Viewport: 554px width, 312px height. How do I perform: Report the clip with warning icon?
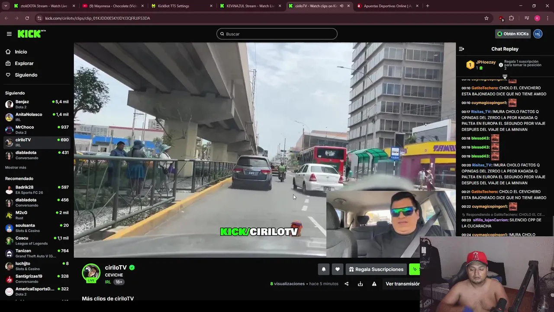click(x=374, y=284)
